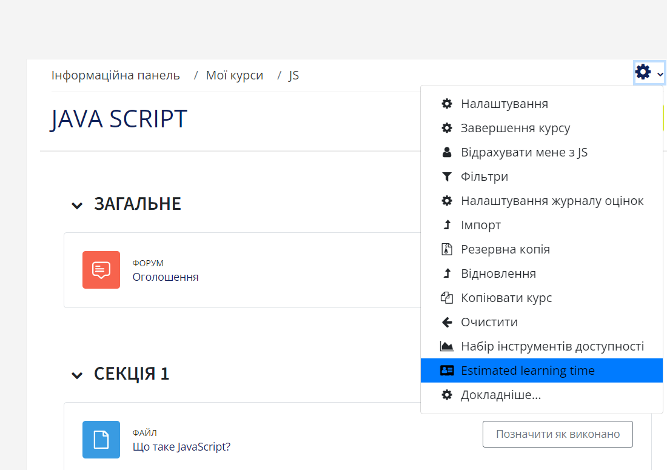Image resolution: width=667 pixels, height=470 pixels.
Task: Click the person icon beside Відрахувати мене з JS
Action: 447,152
